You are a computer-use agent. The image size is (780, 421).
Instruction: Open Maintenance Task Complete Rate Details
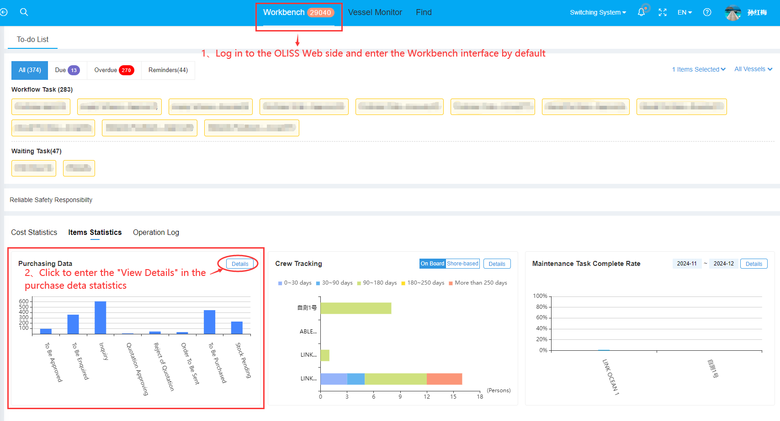[753, 264]
